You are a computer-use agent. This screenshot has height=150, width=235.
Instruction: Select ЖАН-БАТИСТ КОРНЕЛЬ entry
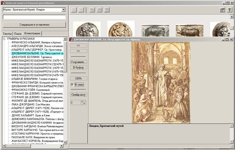[x=37, y=141]
